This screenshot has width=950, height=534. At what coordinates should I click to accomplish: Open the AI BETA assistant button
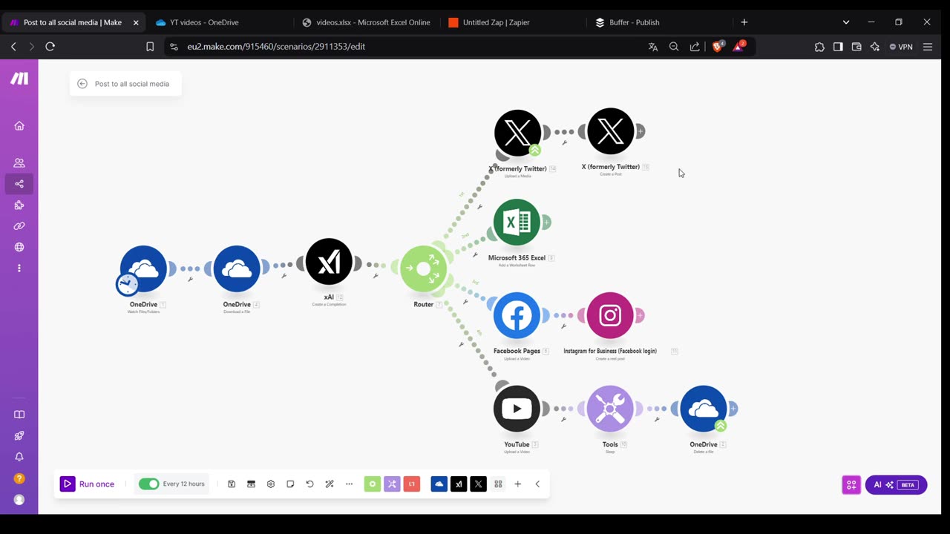[896, 485]
